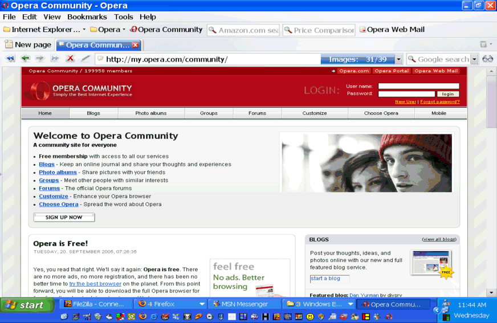Click the Images loading progress bar
The image size is (497, 323).
(x=358, y=59)
